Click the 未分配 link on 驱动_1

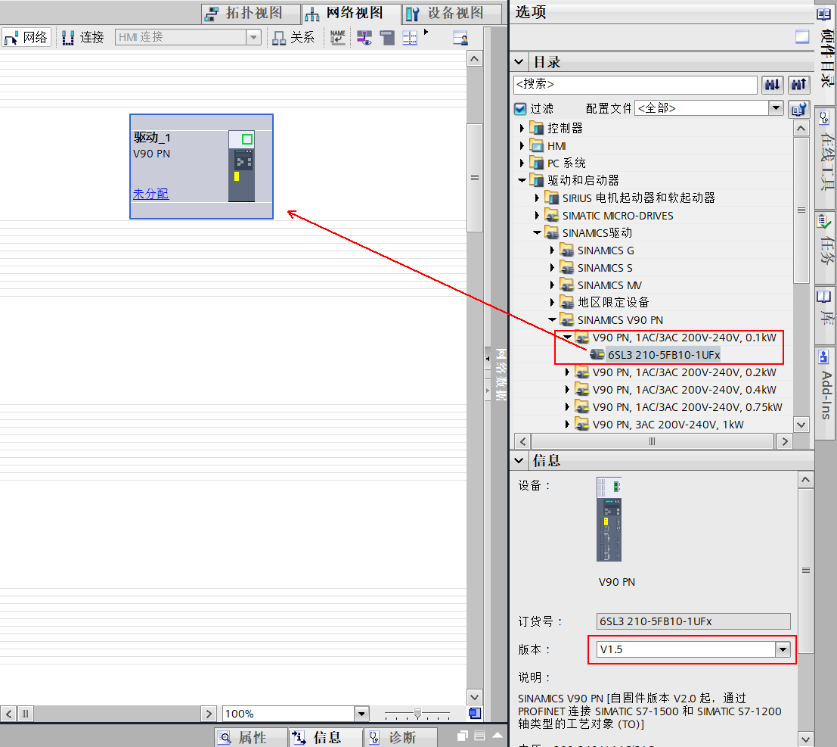(150, 194)
